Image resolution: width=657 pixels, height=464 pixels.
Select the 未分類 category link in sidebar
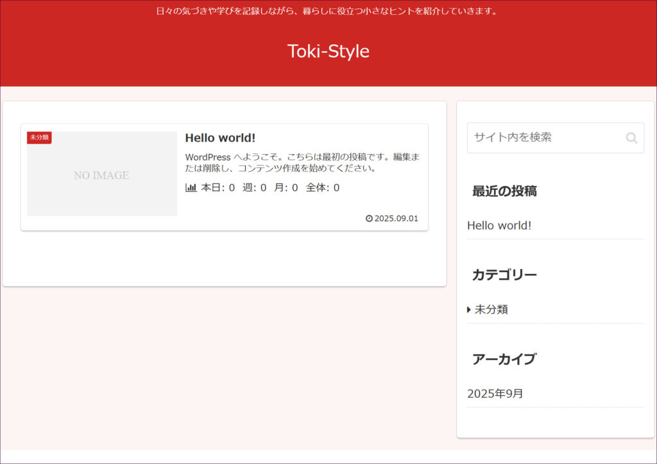click(x=491, y=309)
